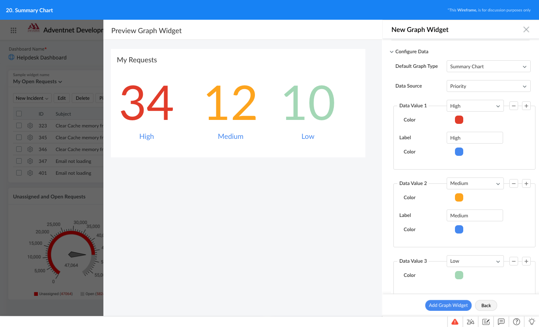Add value after Data Value 3 with plus
The width and height of the screenshot is (539, 327).
526,261
